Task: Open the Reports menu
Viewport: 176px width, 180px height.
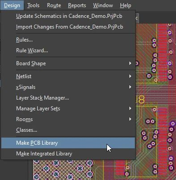Action: click(77, 5)
